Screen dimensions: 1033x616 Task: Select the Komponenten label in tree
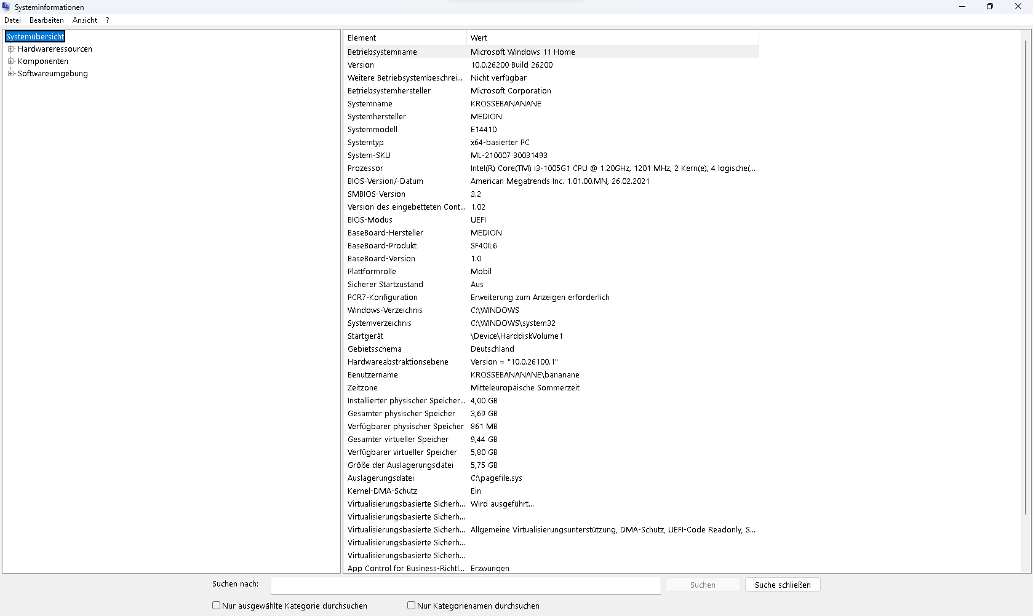pyautogui.click(x=43, y=61)
